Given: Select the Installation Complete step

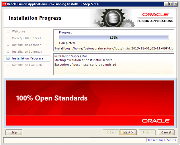Looking at the screenshot, I should tap(28, 65).
